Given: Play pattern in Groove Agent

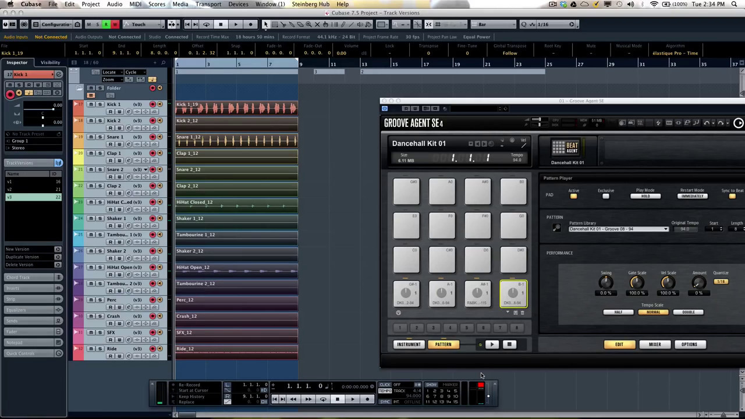Looking at the screenshot, I should tap(492, 345).
